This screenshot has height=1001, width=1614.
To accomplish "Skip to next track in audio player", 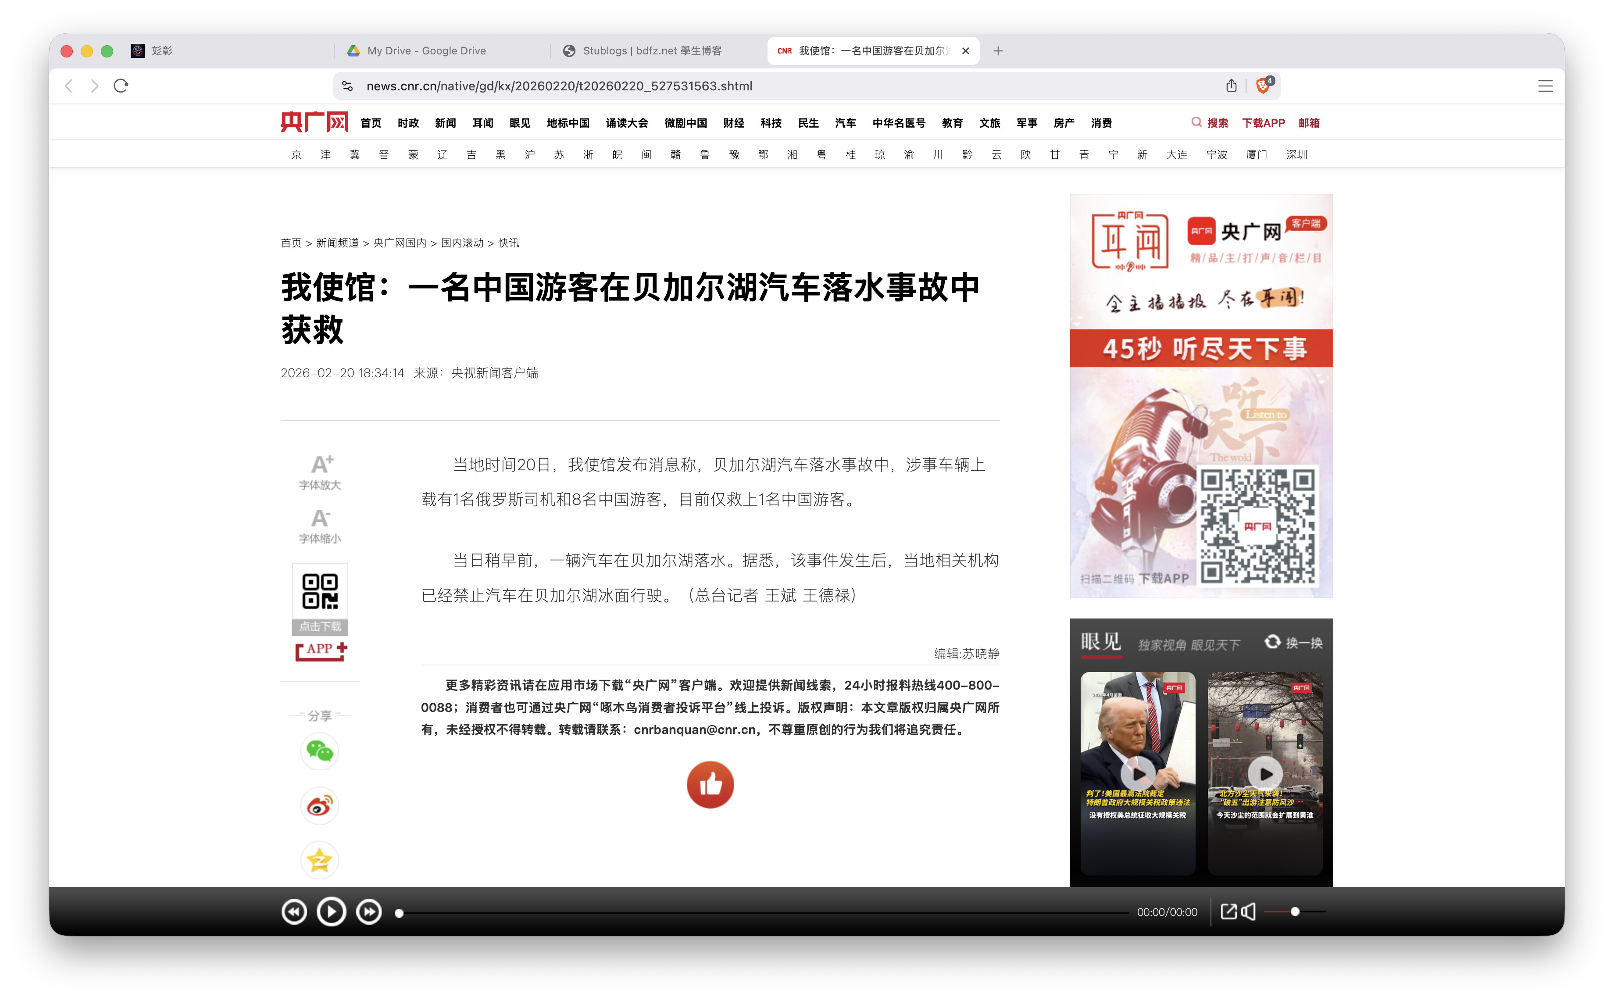I will 368,912.
